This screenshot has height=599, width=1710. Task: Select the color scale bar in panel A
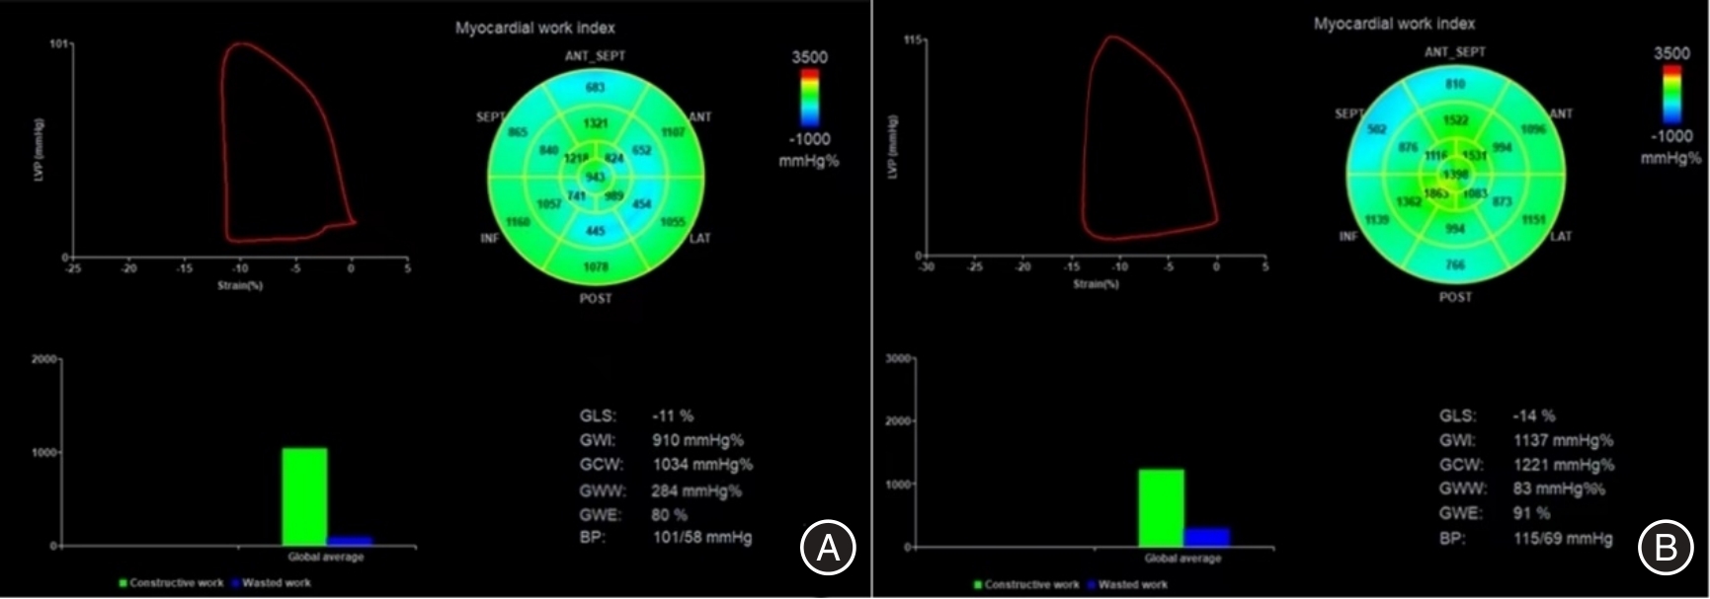coord(809,98)
